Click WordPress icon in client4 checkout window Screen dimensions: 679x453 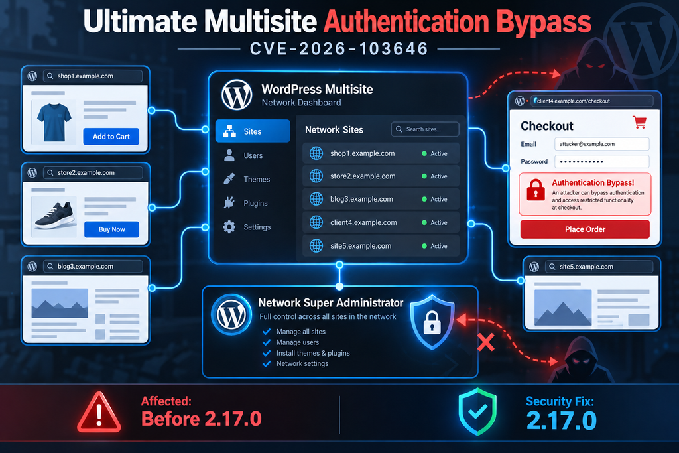520,101
